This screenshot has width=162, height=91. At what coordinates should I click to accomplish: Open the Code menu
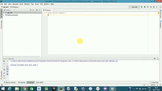pyautogui.click(x=21, y=4)
